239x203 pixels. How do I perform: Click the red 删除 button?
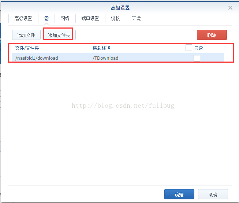click(x=212, y=35)
